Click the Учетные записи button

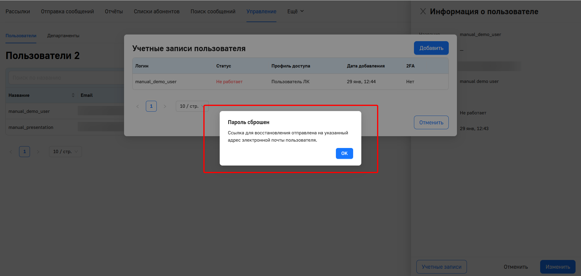click(441, 267)
